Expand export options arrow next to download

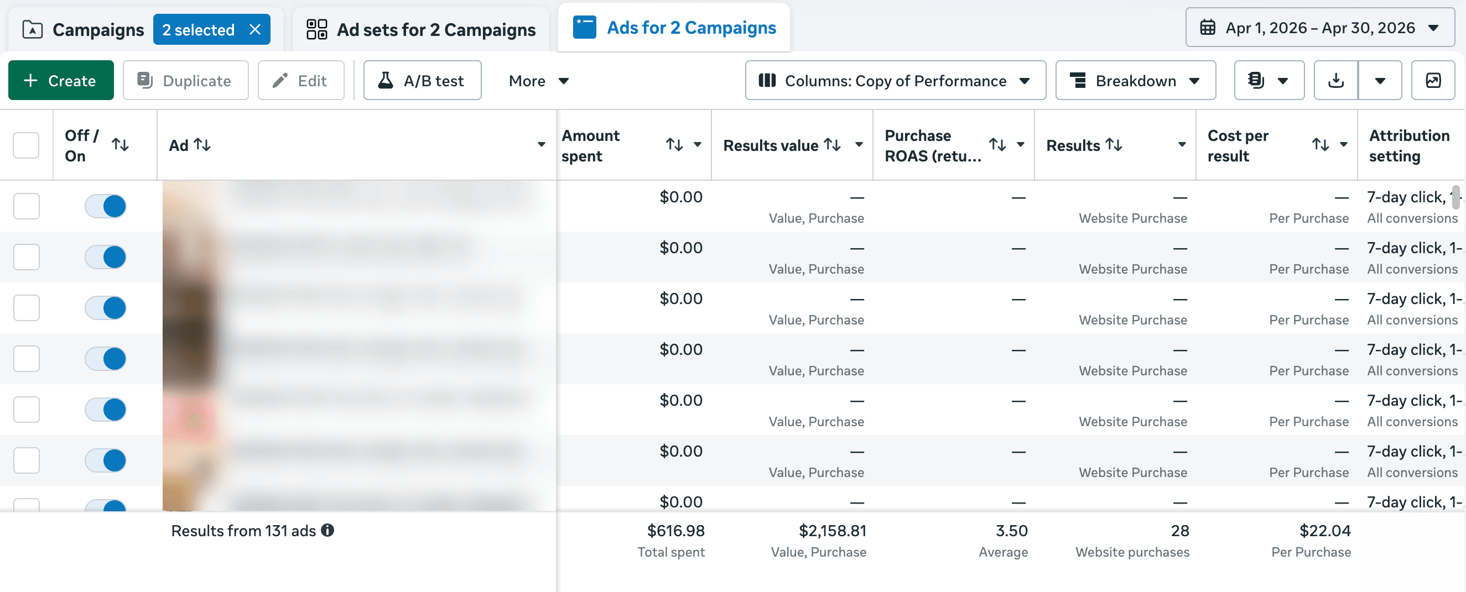click(x=1380, y=80)
